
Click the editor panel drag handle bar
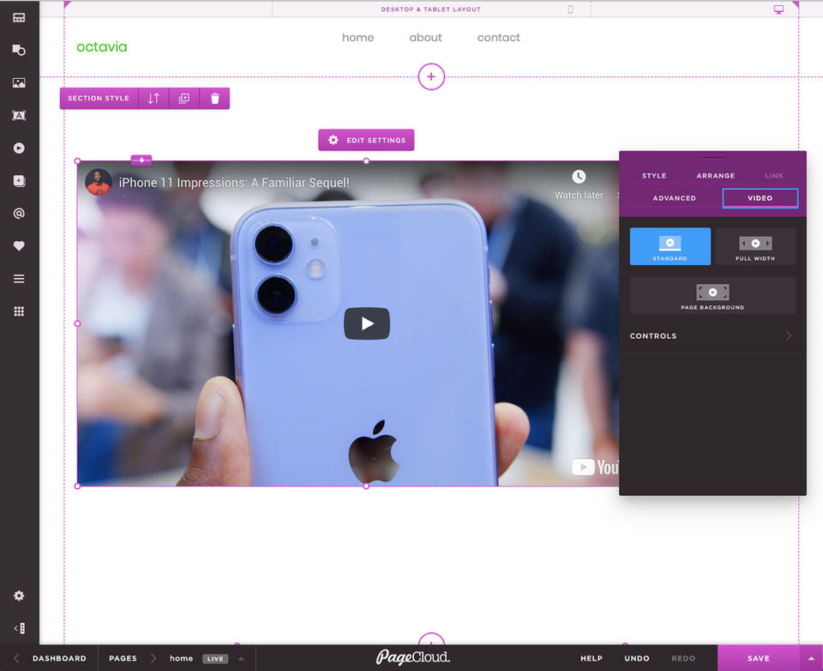(712, 157)
